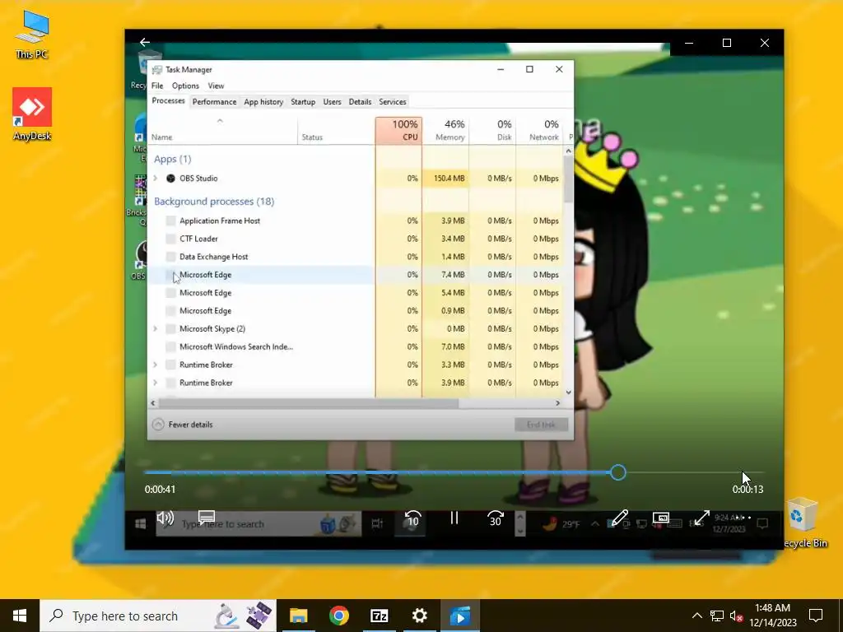The width and height of the screenshot is (843, 632).
Task: Click the Background processes (18) heading
Action: (214, 201)
